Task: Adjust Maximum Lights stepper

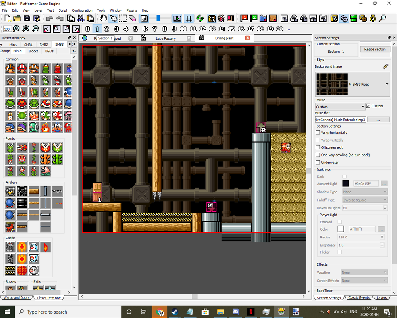Action: (385, 208)
